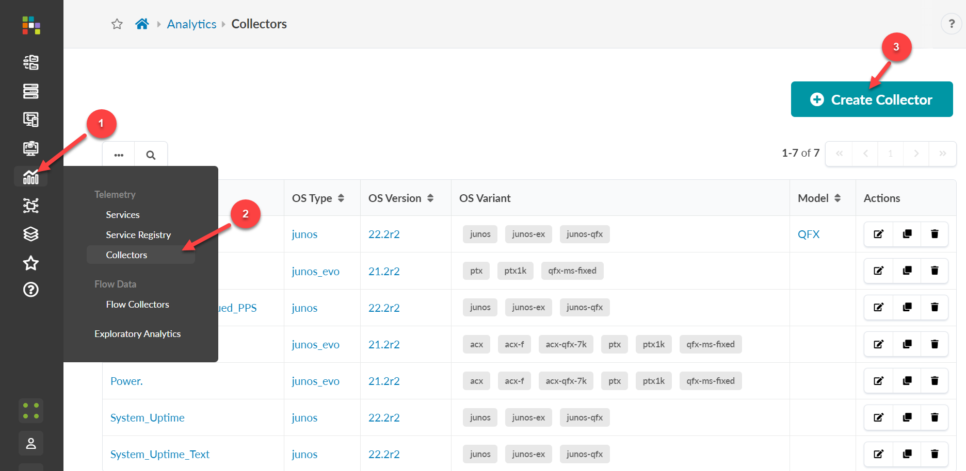Click the Create Collector button
The height and width of the screenshot is (471, 966).
pos(872,99)
